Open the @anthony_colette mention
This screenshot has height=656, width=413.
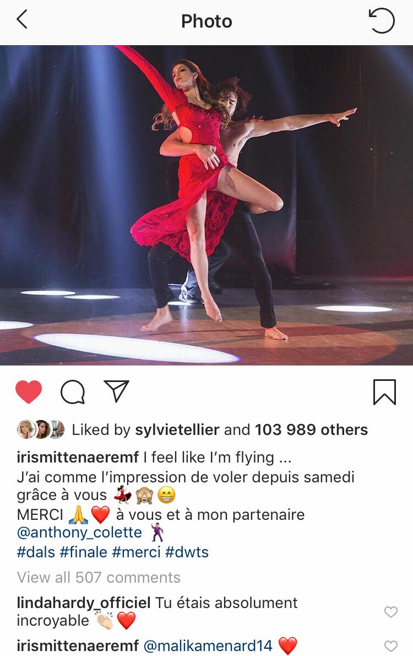click(79, 532)
